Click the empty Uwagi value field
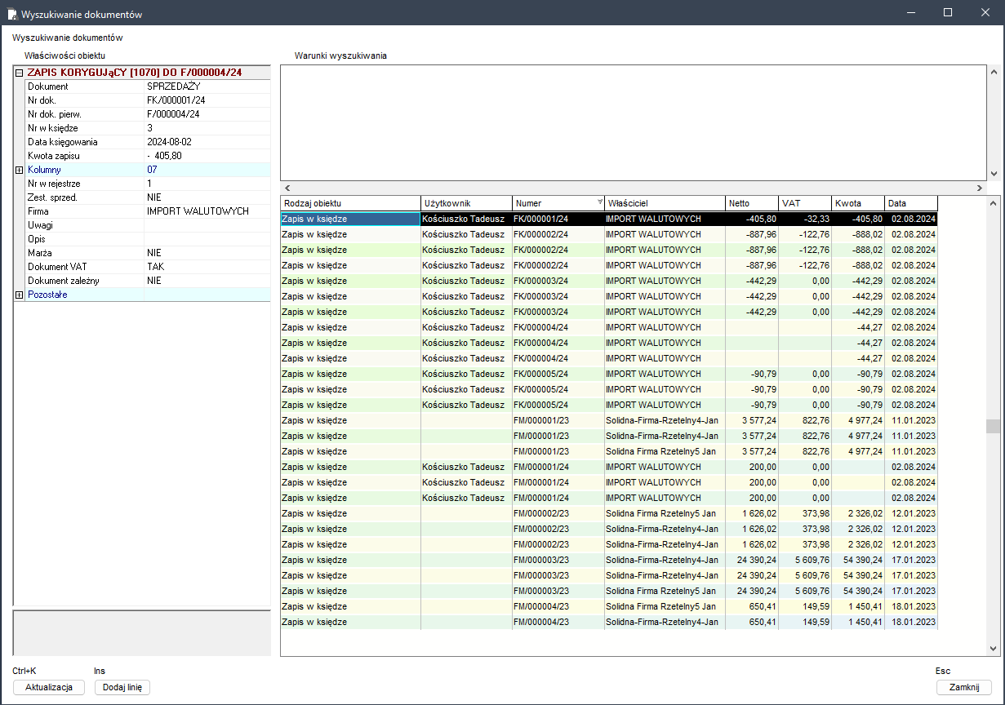The width and height of the screenshot is (1005, 705). tap(207, 225)
